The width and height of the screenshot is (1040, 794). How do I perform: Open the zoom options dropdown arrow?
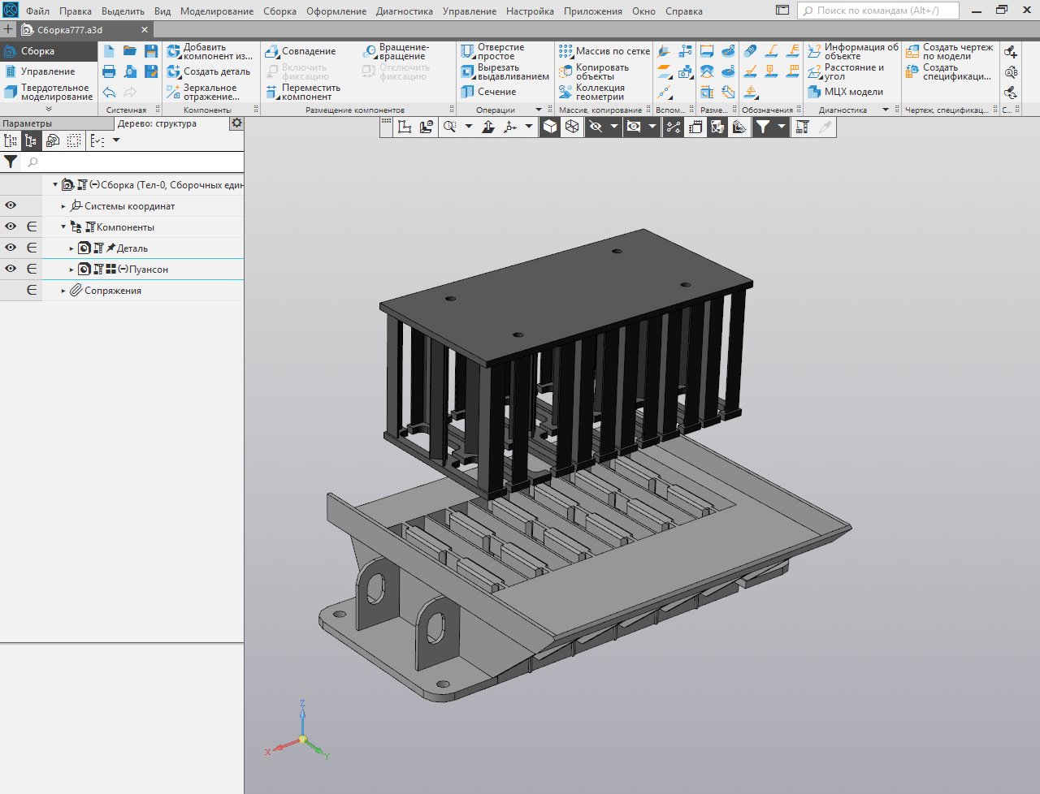tap(469, 127)
